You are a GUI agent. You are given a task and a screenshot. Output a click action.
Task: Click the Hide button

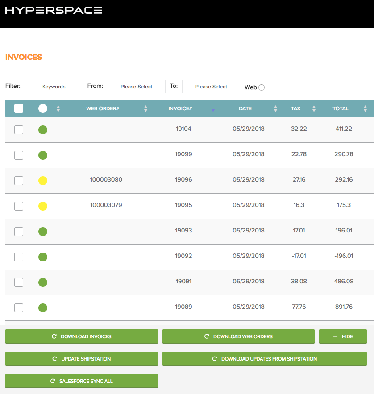point(343,336)
